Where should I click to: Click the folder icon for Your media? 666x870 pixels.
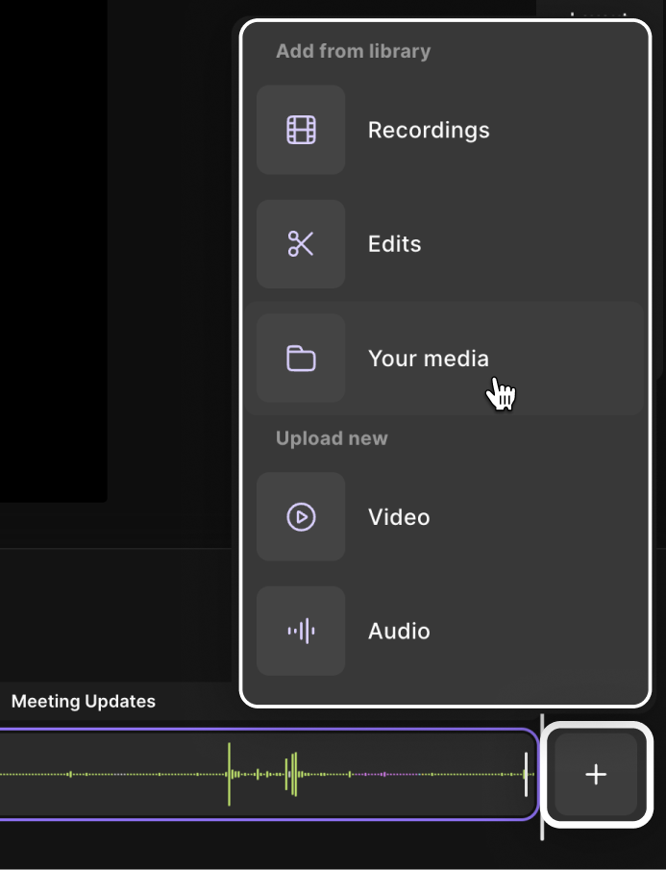click(x=301, y=359)
